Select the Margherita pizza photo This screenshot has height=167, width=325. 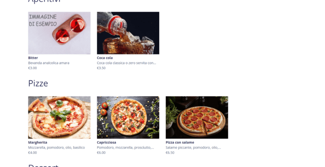coord(59,117)
